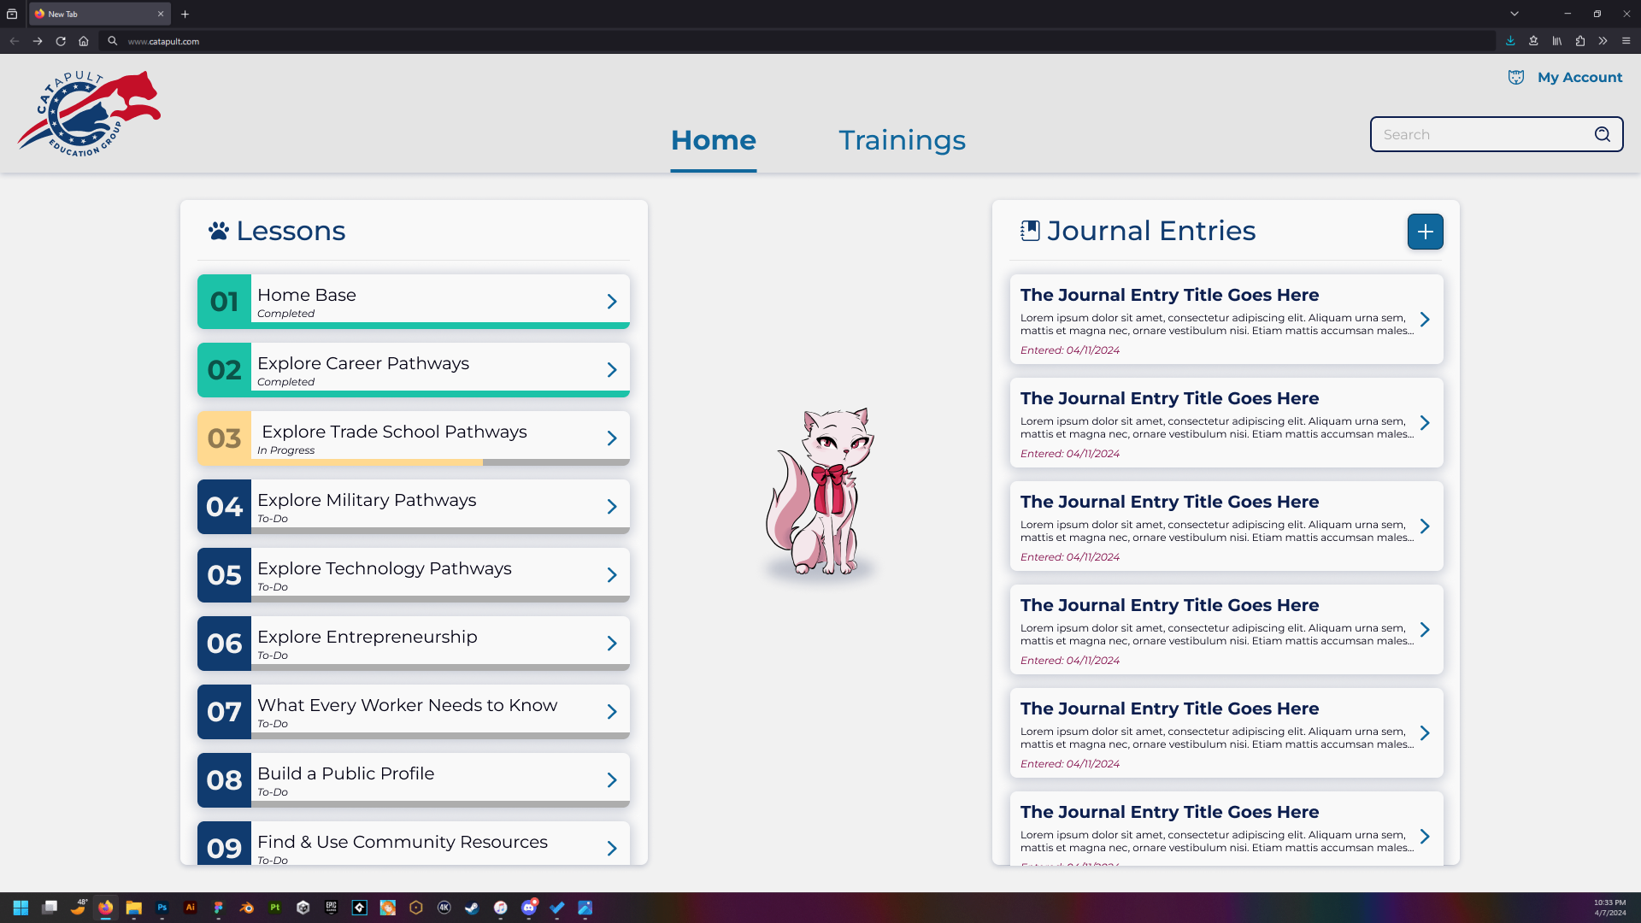Reload the page with browser refresh icon

pos(61,41)
